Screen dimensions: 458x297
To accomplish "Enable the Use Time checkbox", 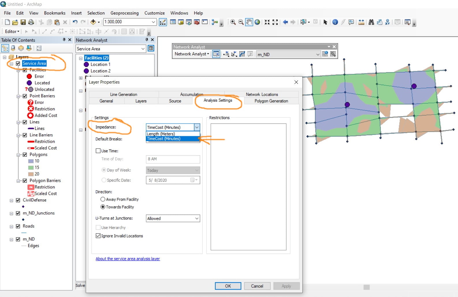I will 98,151.
